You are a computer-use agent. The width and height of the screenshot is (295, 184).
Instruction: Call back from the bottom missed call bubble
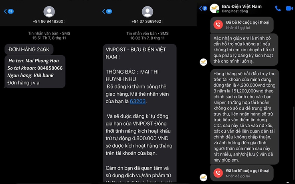242,173
